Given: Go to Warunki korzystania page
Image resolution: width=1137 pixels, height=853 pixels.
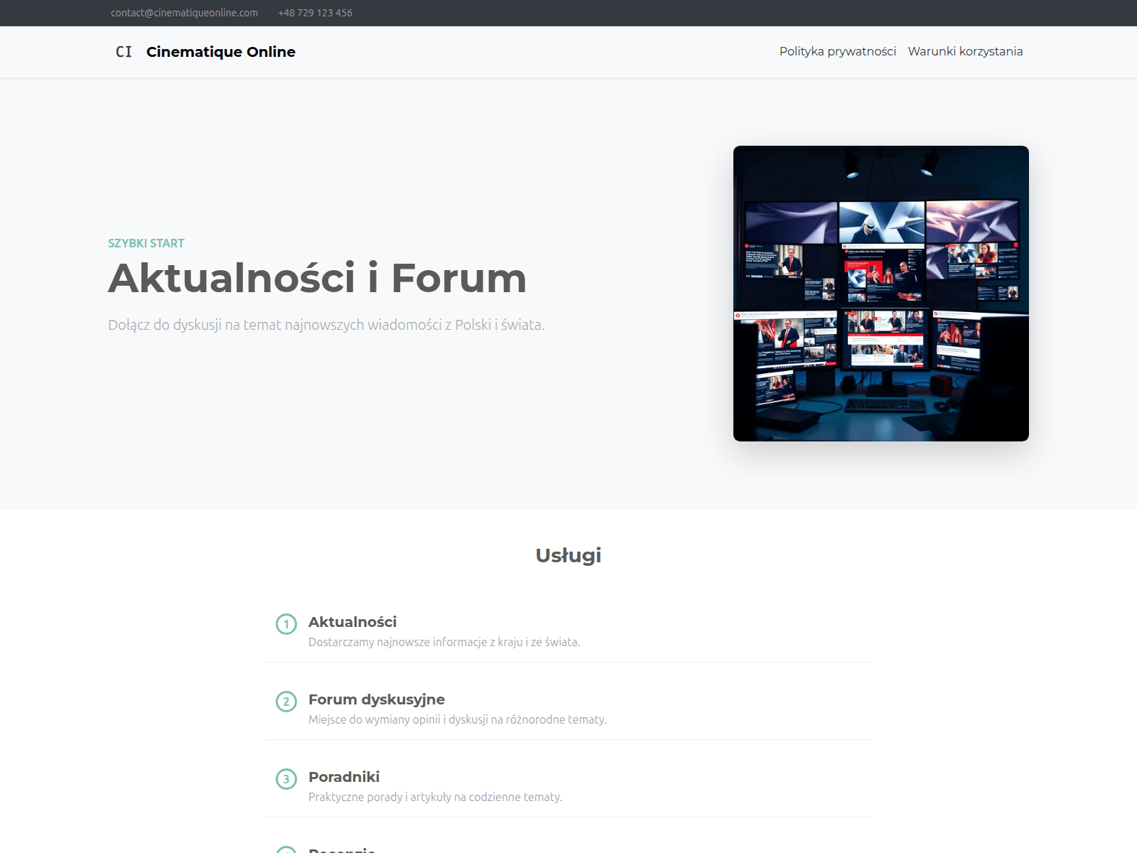Looking at the screenshot, I should (x=965, y=51).
